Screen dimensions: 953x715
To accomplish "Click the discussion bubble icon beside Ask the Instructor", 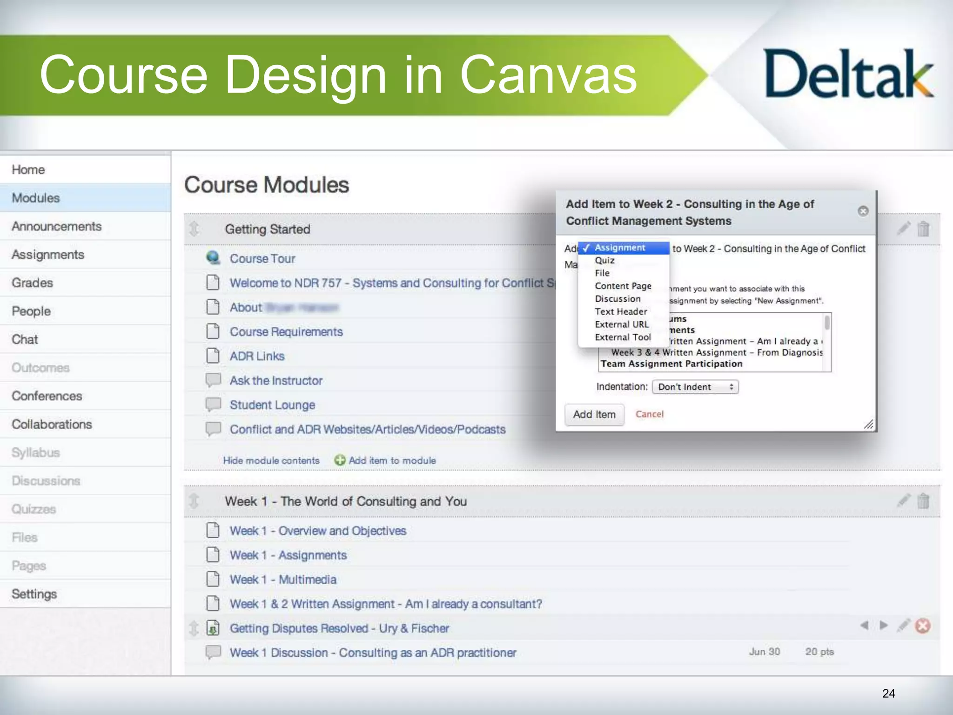I will tap(213, 380).
